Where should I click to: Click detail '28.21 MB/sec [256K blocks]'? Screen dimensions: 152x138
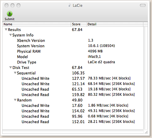coord(111,122)
